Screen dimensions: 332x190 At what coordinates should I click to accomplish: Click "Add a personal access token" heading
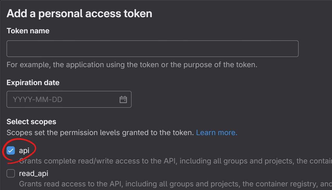pyautogui.click(x=79, y=14)
